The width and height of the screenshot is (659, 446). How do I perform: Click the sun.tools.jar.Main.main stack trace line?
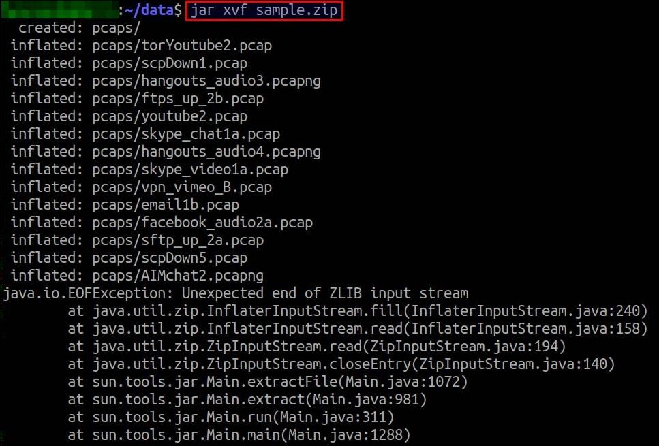coord(239,434)
